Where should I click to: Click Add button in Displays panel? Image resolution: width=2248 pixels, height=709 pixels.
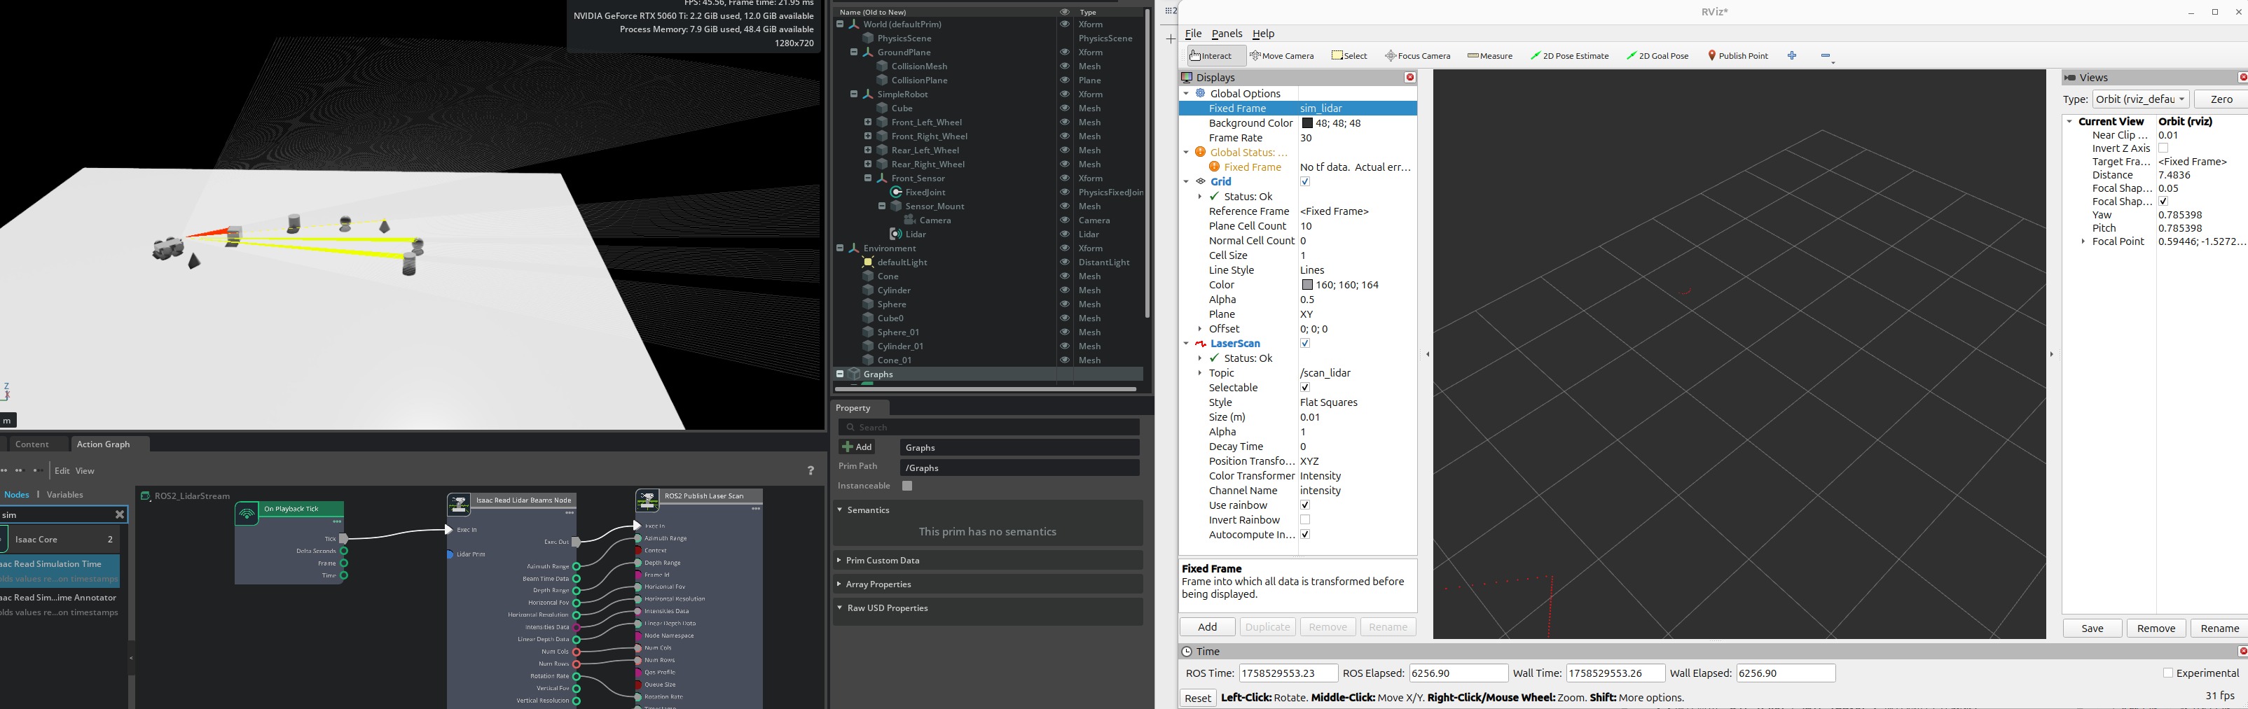(1208, 627)
